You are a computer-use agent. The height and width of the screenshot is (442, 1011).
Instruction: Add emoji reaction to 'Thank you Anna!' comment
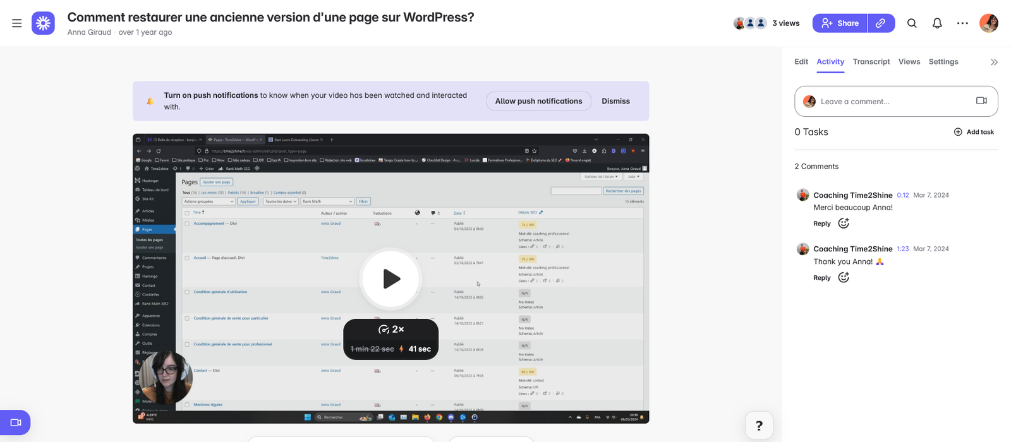(844, 278)
